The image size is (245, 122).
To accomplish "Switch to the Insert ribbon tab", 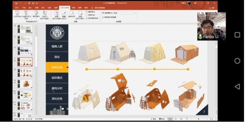I will click(x=30, y=8).
